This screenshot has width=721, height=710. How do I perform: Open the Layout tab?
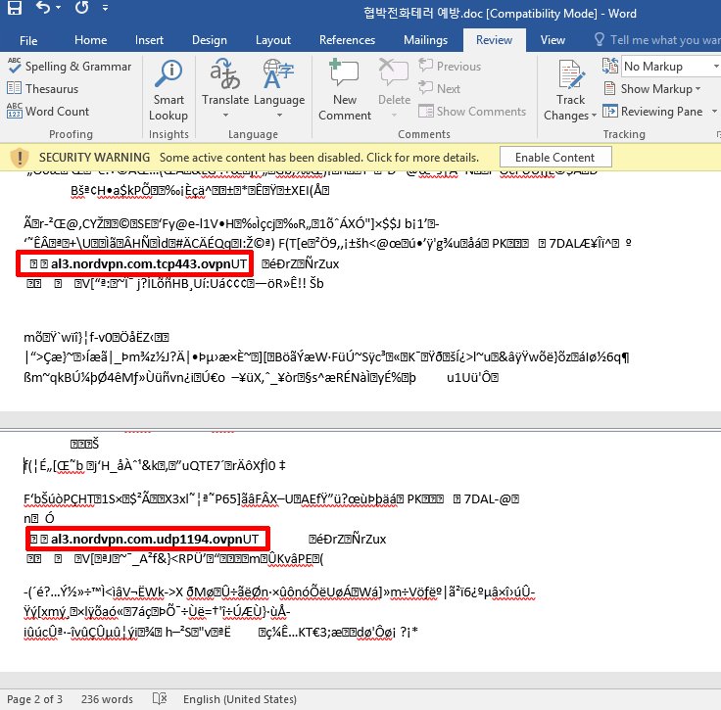[273, 40]
